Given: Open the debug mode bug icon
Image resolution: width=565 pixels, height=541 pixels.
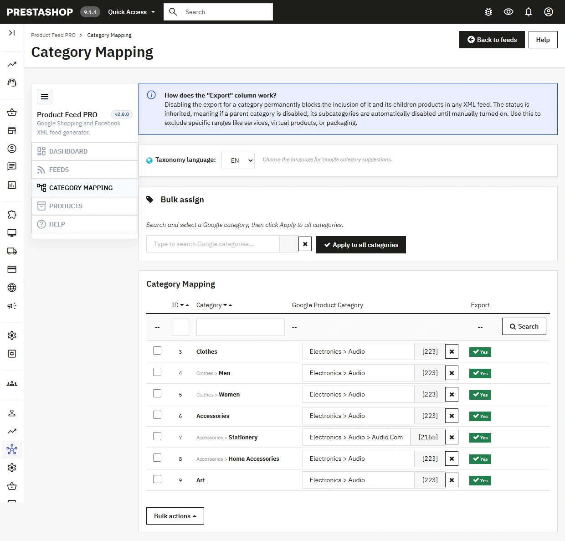Looking at the screenshot, I should click(x=488, y=12).
